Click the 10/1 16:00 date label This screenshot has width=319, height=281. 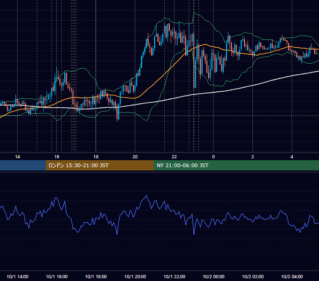click(57, 276)
